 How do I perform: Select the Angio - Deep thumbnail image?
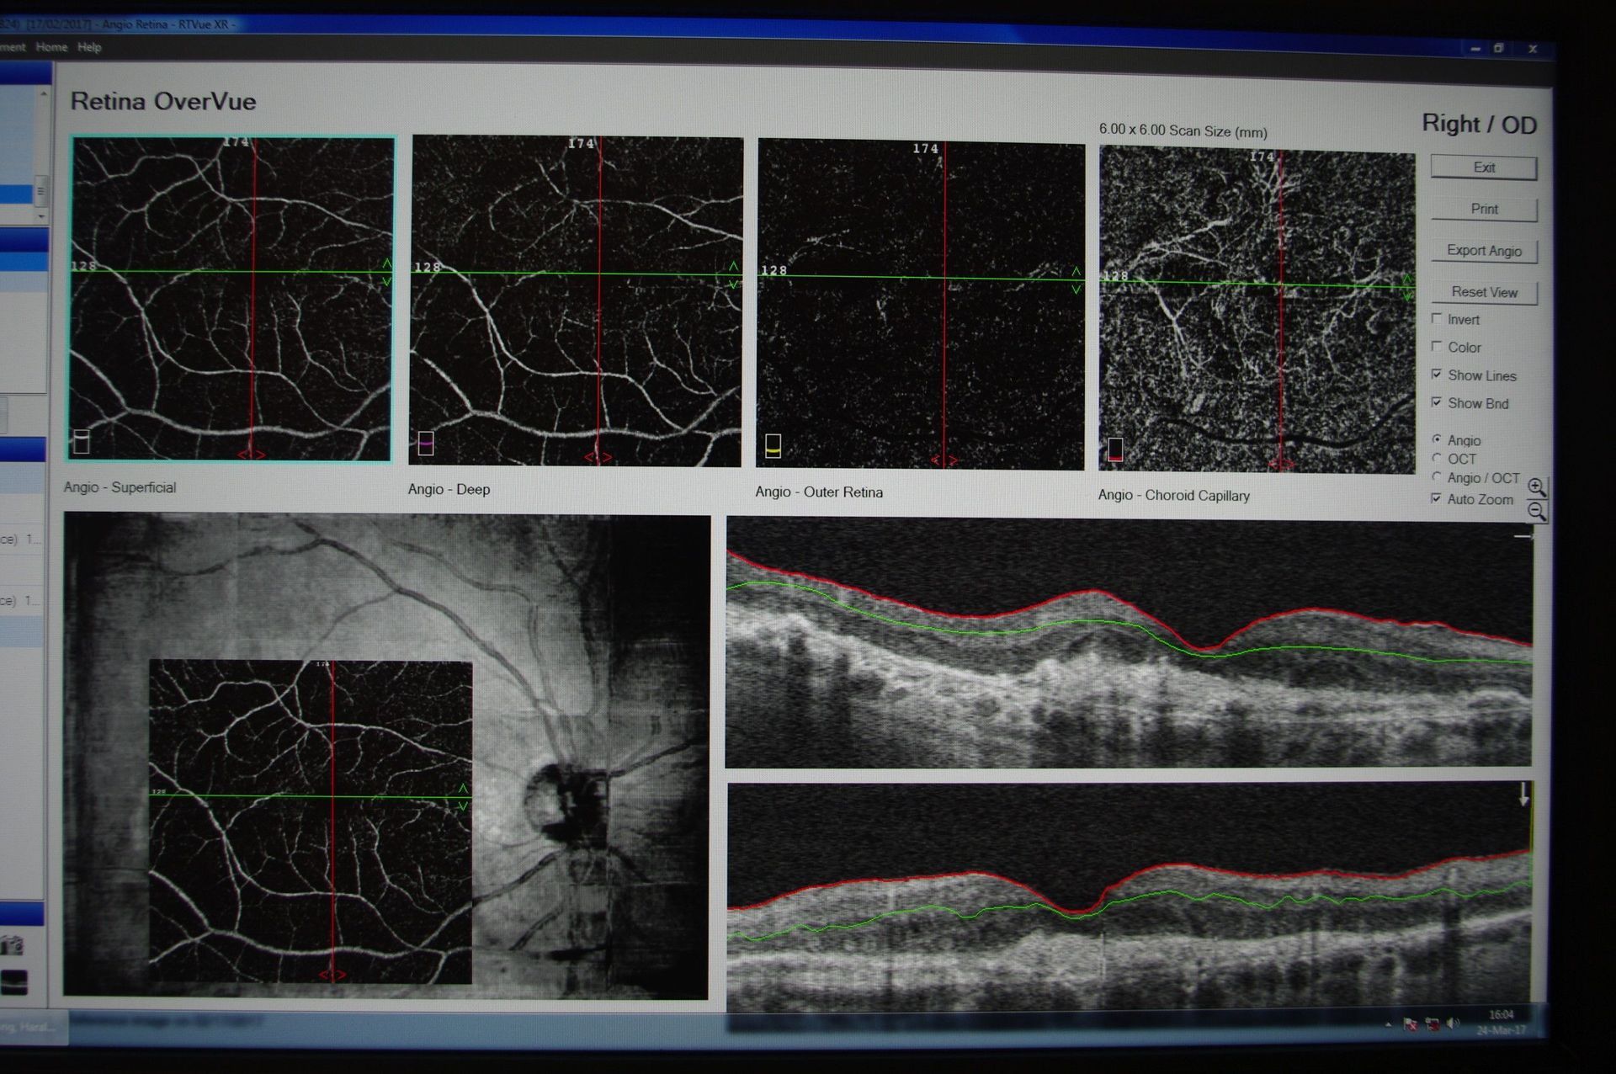pos(576,300)
